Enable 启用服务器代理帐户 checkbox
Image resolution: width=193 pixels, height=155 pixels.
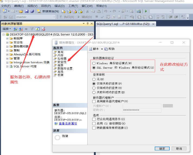(x=94, y=101)
